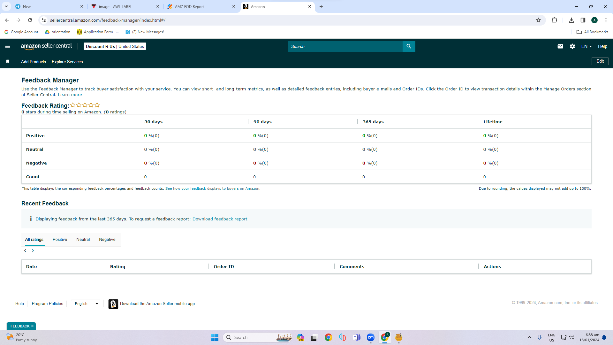The width and height of the screenshot is (613, 345).
Task: Toggle Chrome side panel icon
Action: (583, 20)
